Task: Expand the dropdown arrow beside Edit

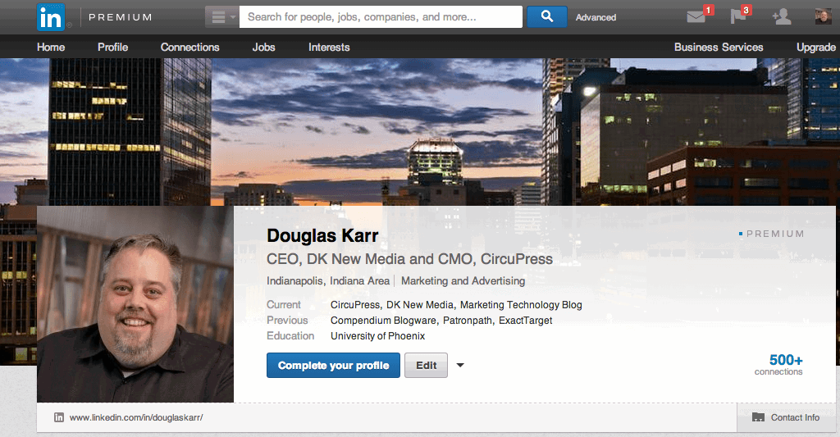Action: tap(460, 365)
